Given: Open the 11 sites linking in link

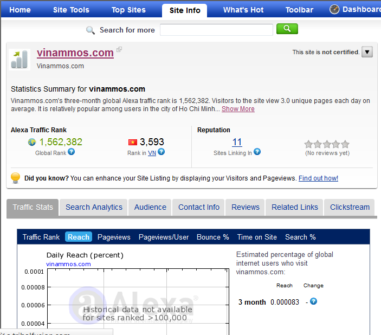Looking at the screenshot, I should pos(237,143).
